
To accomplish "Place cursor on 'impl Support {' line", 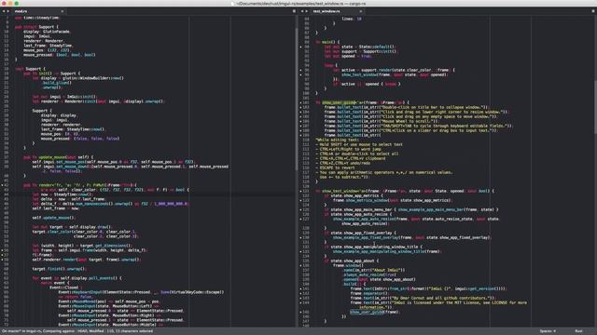I will [30, 69].
